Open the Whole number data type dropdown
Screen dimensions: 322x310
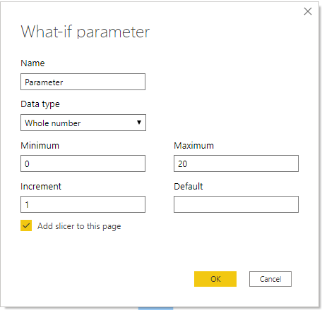click(x=83, y=123)
